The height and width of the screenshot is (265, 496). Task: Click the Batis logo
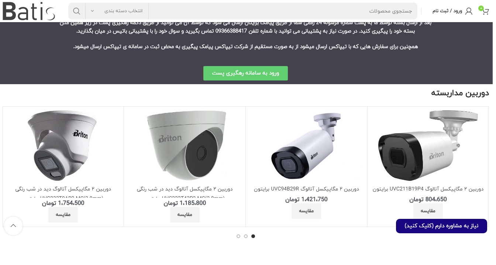click(29, 11)
